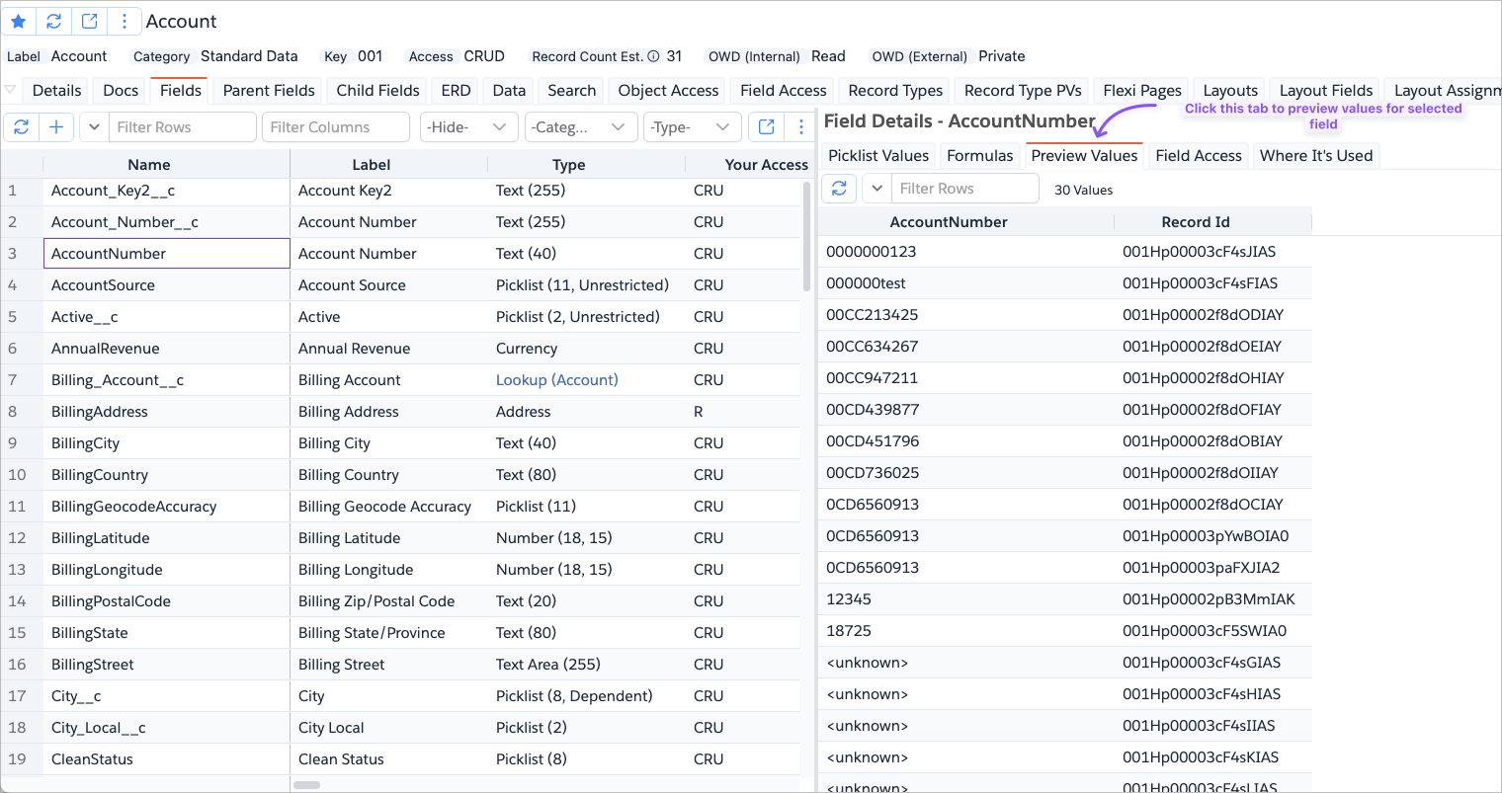Refresh the Preview Values list
Screen dimensions: 1502x793
(839, 188)
